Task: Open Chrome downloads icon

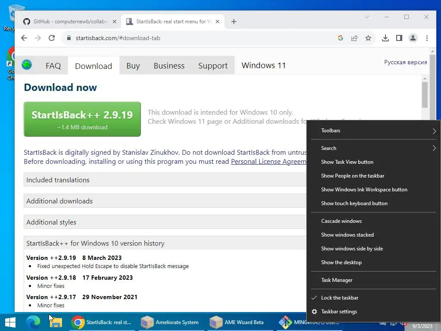Action: tap(385, 38)
